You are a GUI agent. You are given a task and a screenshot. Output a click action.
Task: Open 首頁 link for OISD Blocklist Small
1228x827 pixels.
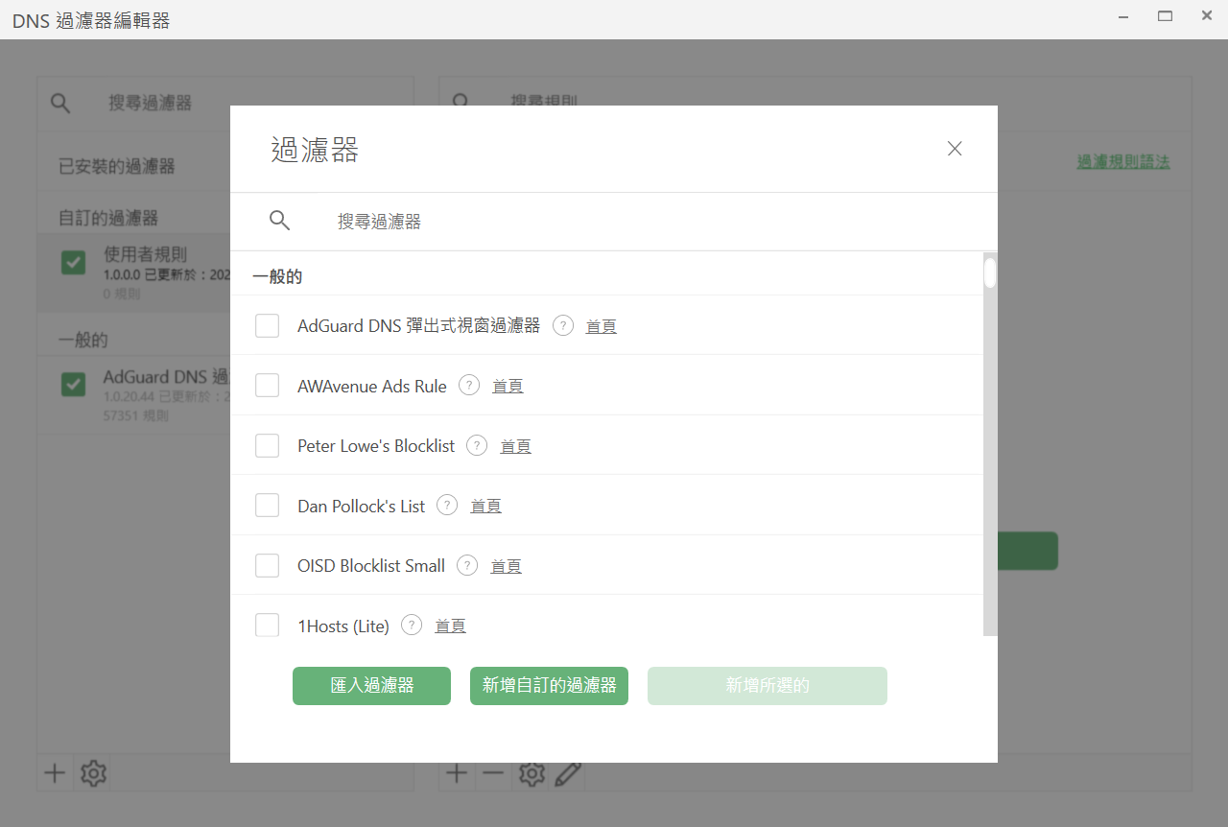coord(506,566)
